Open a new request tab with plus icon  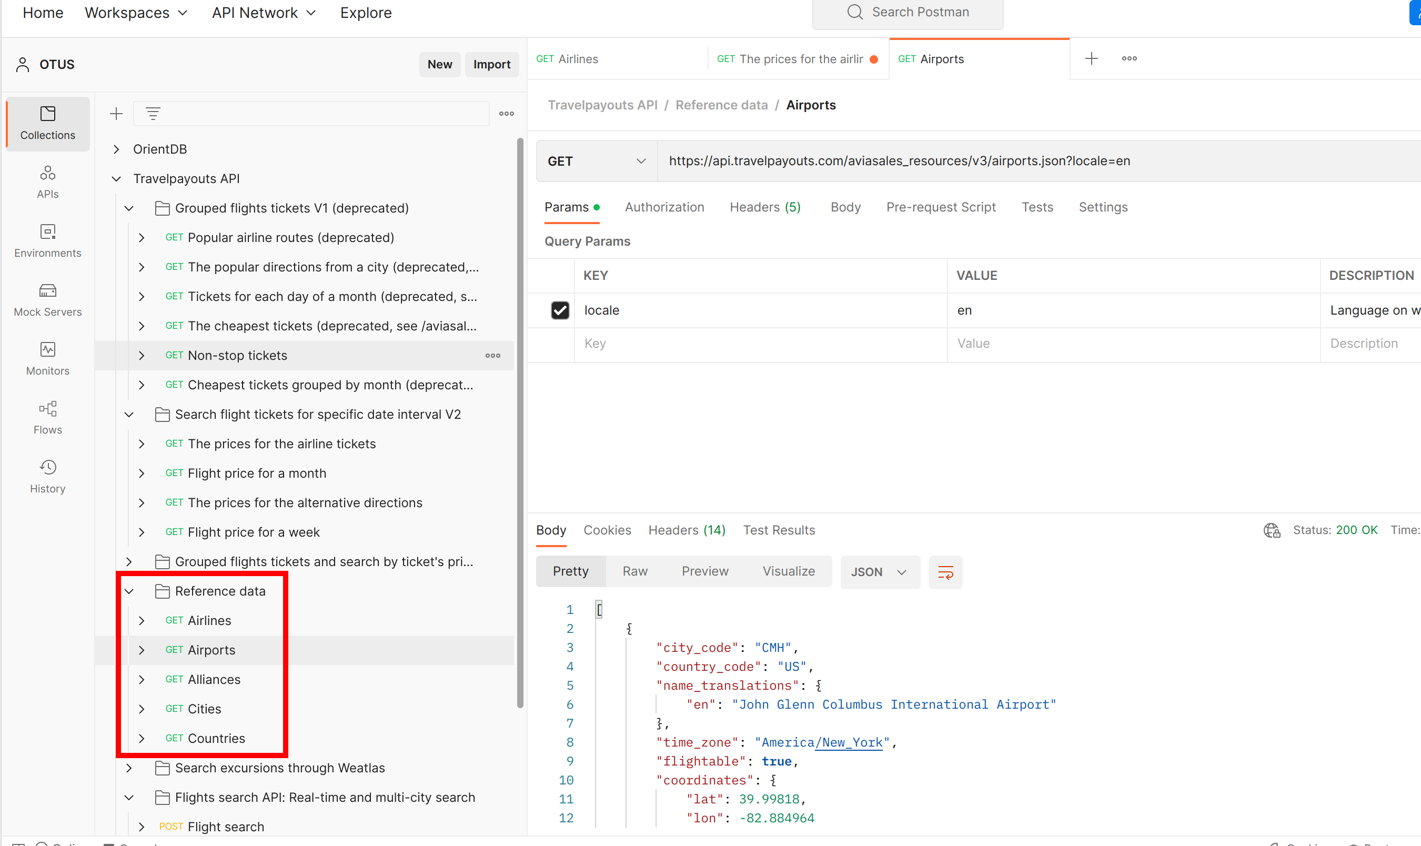pyautogui.click(x=1091, y=58)
